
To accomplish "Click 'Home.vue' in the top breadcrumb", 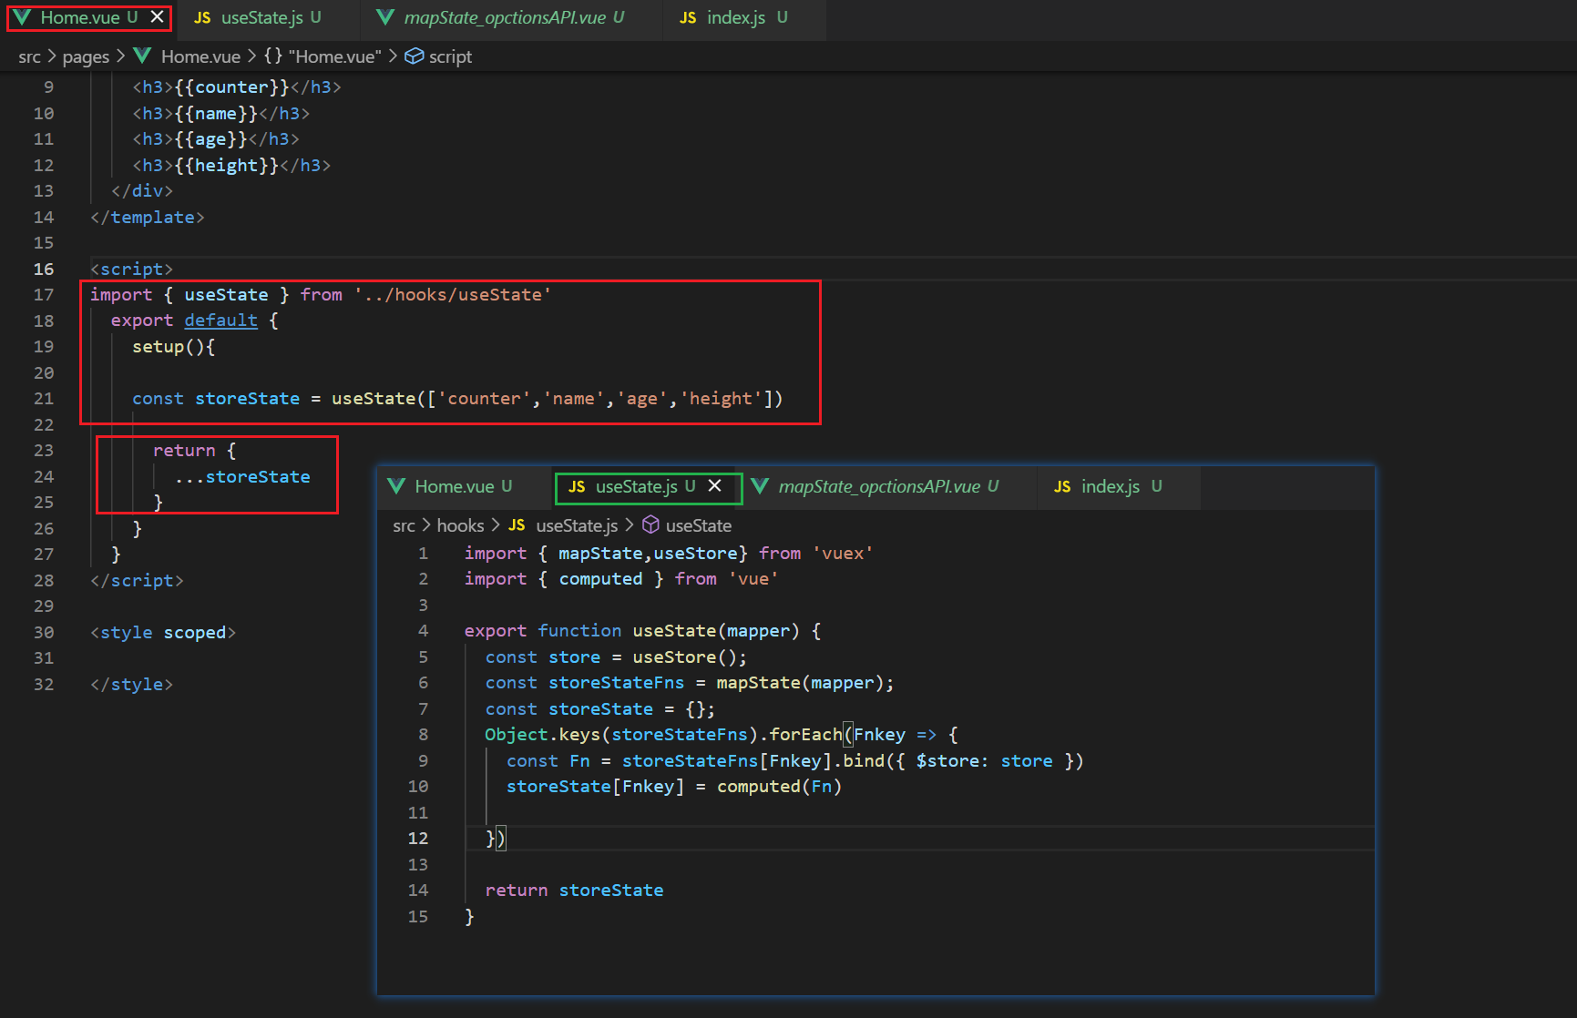I will click(x=200, y=56).
